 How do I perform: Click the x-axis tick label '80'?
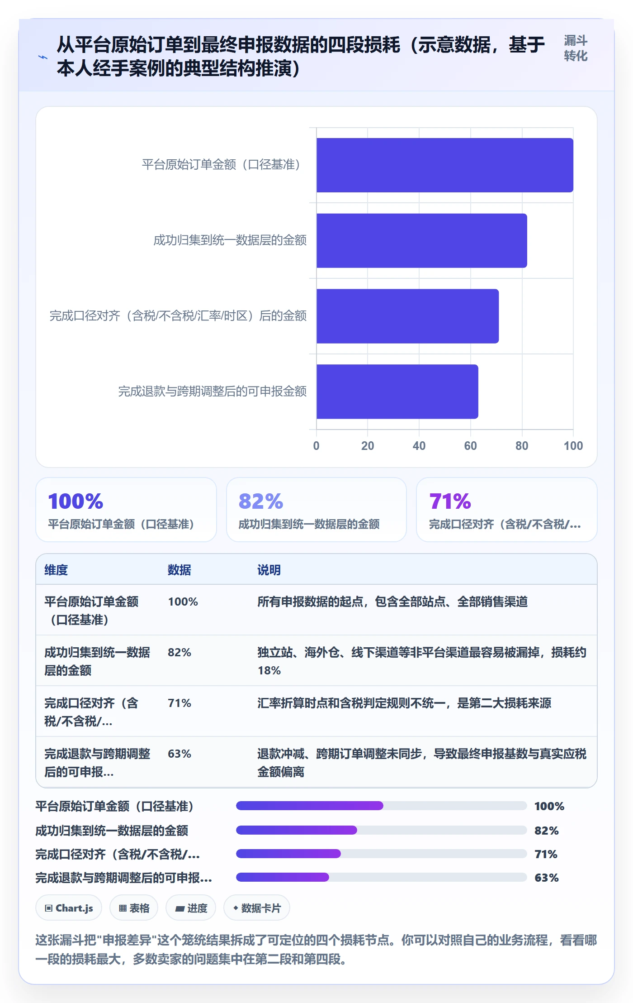[x=522, y=446]
